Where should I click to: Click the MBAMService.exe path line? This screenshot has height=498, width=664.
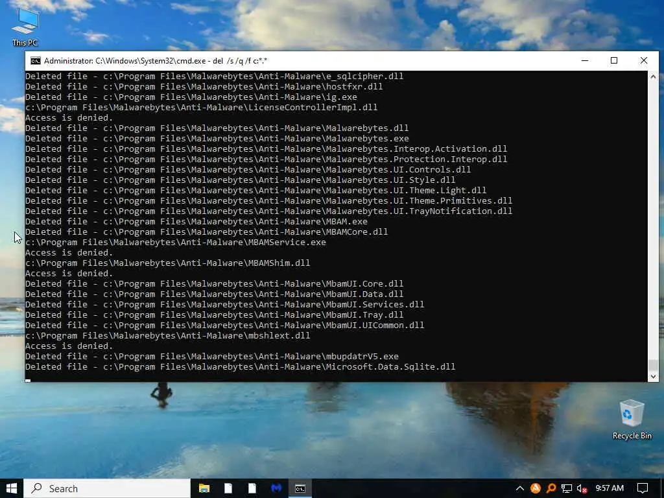176,243
